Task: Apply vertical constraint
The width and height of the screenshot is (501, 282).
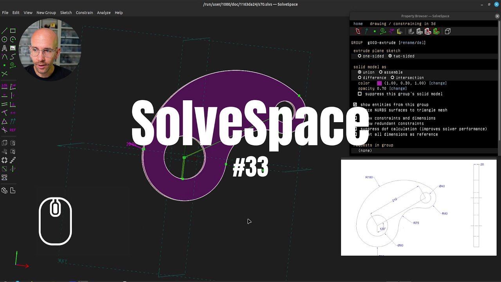Action: point(13,95)
